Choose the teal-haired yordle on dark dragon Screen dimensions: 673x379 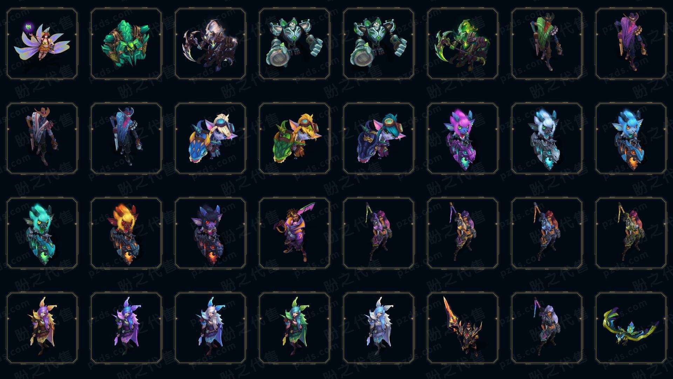pos(379,139)
